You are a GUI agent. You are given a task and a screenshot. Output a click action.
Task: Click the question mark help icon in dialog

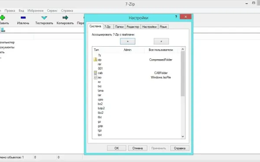(176, 17)
